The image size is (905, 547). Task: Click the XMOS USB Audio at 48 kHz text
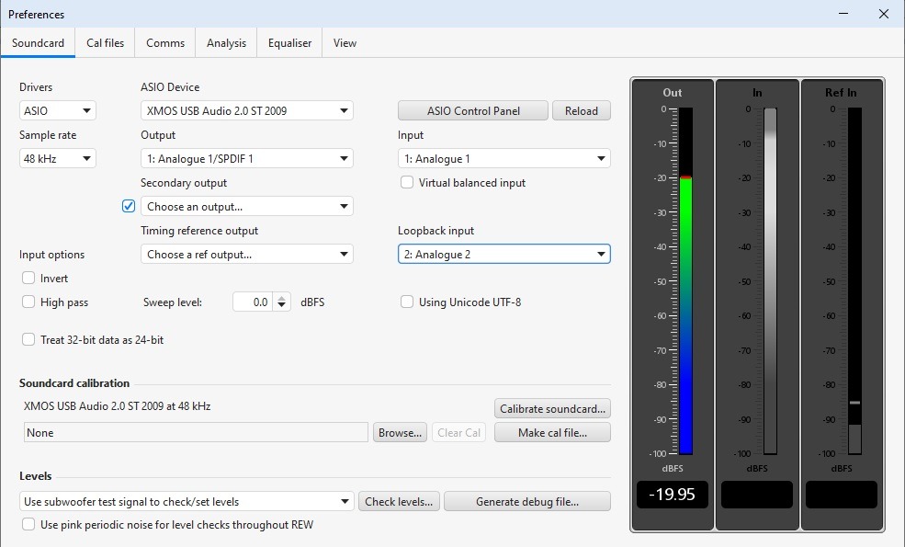click(118, 406)
